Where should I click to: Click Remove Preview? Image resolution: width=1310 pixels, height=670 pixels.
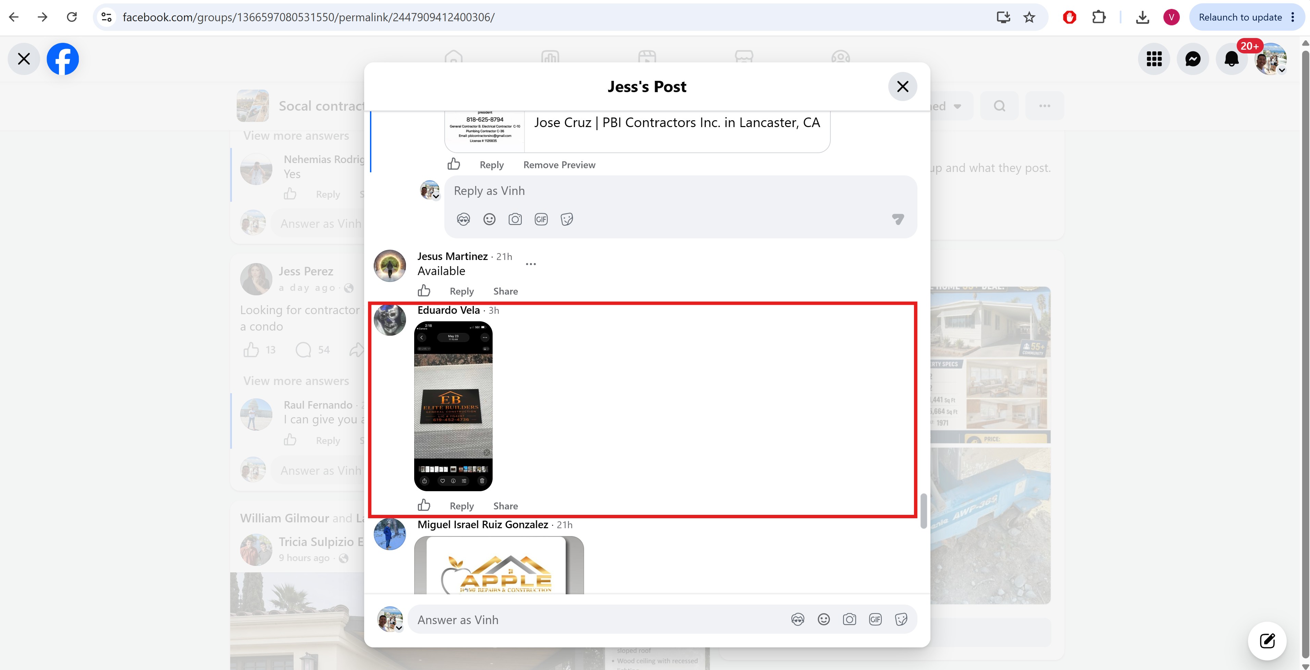pyautogui.click(x=559, y=165)
